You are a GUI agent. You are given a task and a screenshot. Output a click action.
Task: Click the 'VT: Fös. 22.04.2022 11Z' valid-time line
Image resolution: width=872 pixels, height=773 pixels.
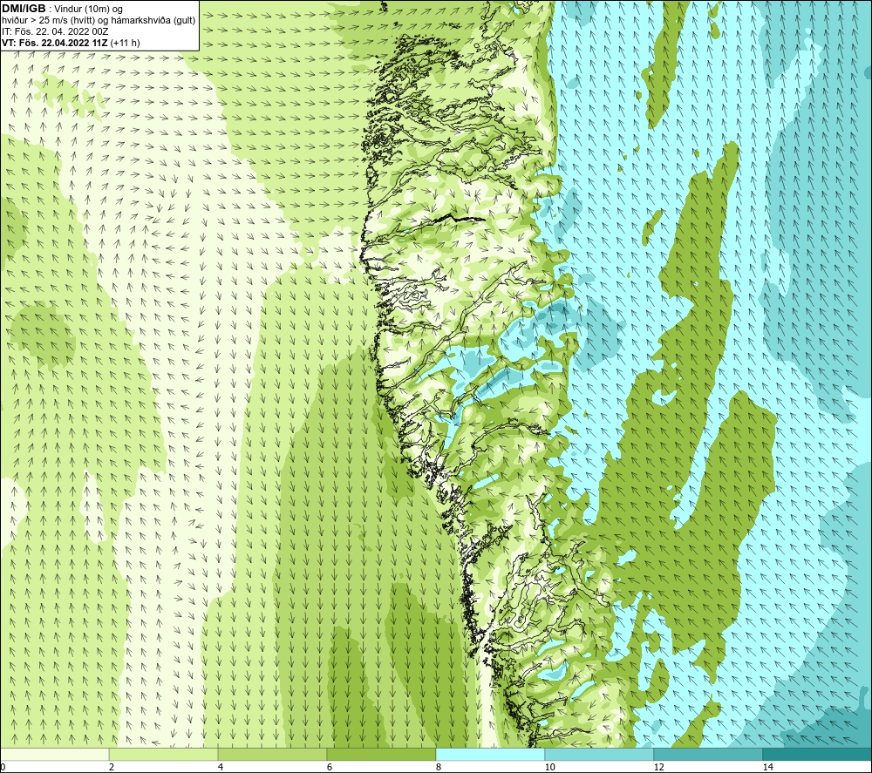click(x=55, y=42)
